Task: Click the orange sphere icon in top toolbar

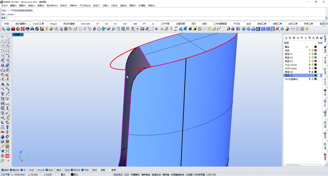Action: pyautogui.click(x=18, y=29)
